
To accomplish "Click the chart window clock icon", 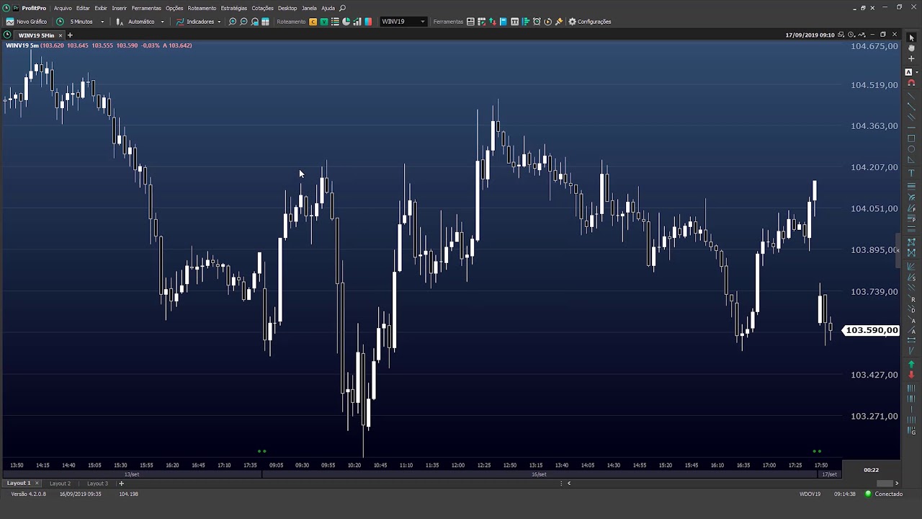I will click(x=851, y=35).
